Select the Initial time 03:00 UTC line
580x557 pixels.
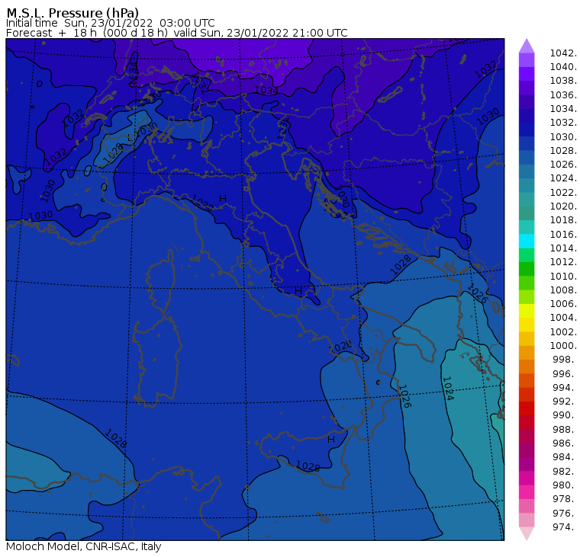pyautogui.click(x=110, y=23)
